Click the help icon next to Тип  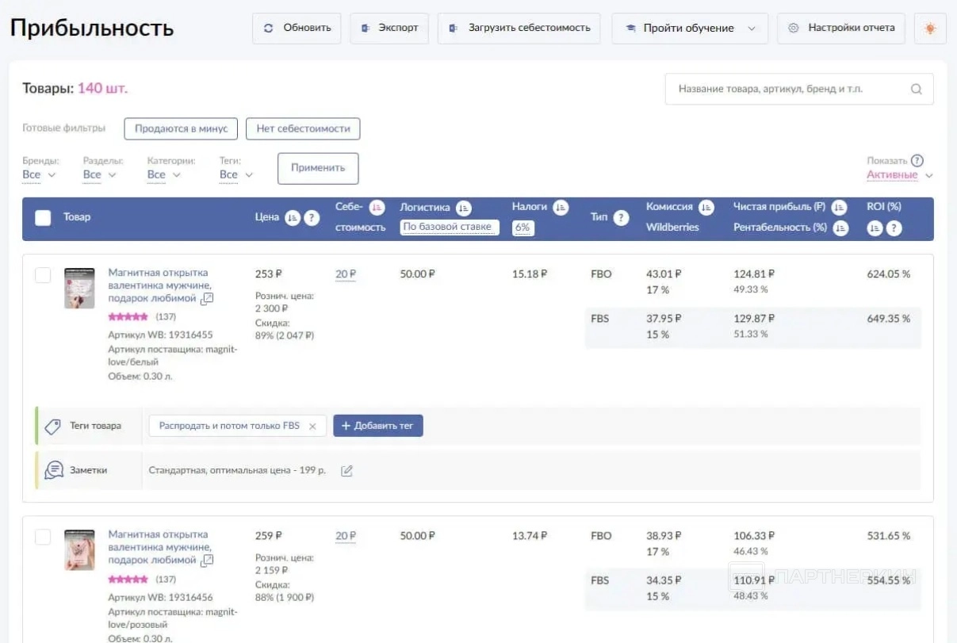[622, 218]
